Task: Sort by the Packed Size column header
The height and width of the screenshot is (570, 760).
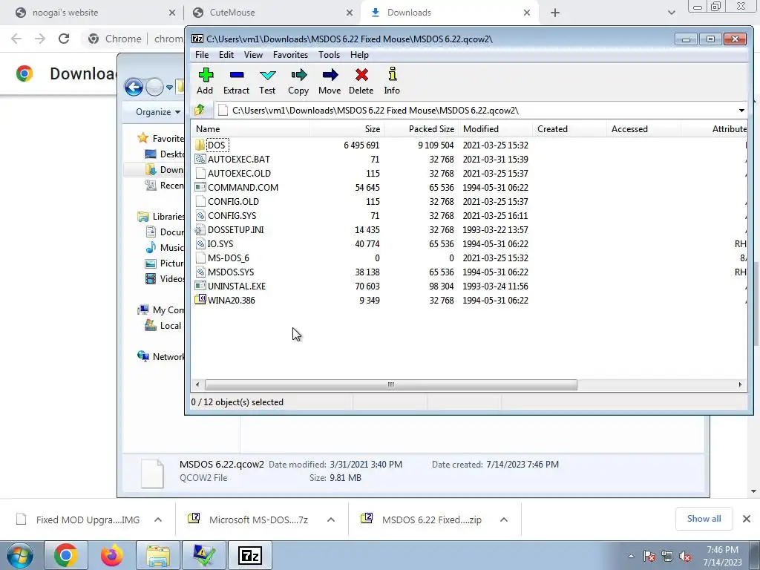Action: (422, 129)
